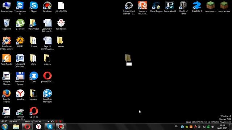The height and width of the screenshot is (130, 232).
Task: Select the сетевая папка shortcut icon
Action: click(x=20, y=113)
